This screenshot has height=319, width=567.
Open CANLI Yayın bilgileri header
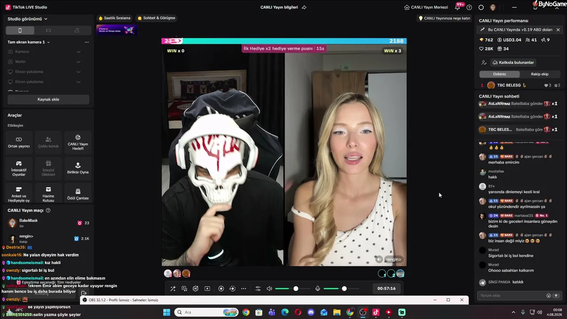pyautogui.click(x=279, y=7)
